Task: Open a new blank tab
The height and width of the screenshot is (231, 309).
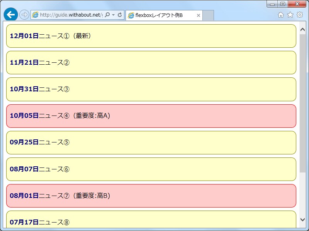Action: [208, 15]
